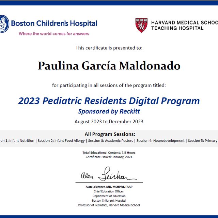Click 'Boston Children's Hospital' under the signature
This screenshot has width=218, height=218.
(x=109, y=201)
